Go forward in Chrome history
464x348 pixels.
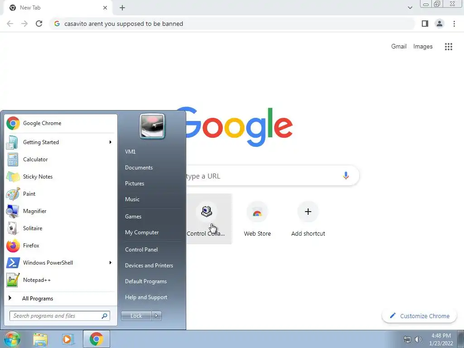pos(24,24)
